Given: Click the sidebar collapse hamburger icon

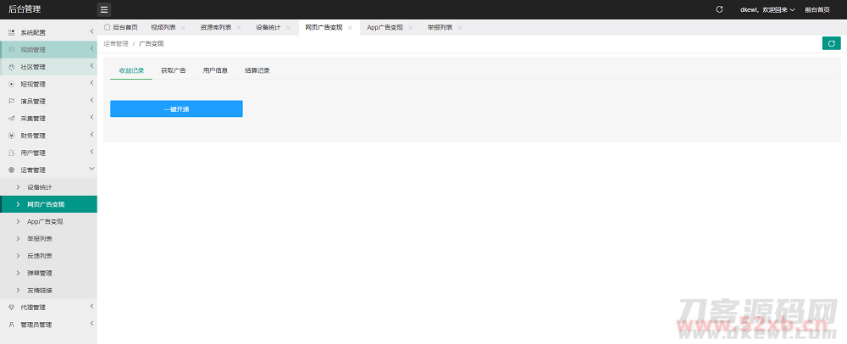Looking at the screenshot, I should point(104,9).
